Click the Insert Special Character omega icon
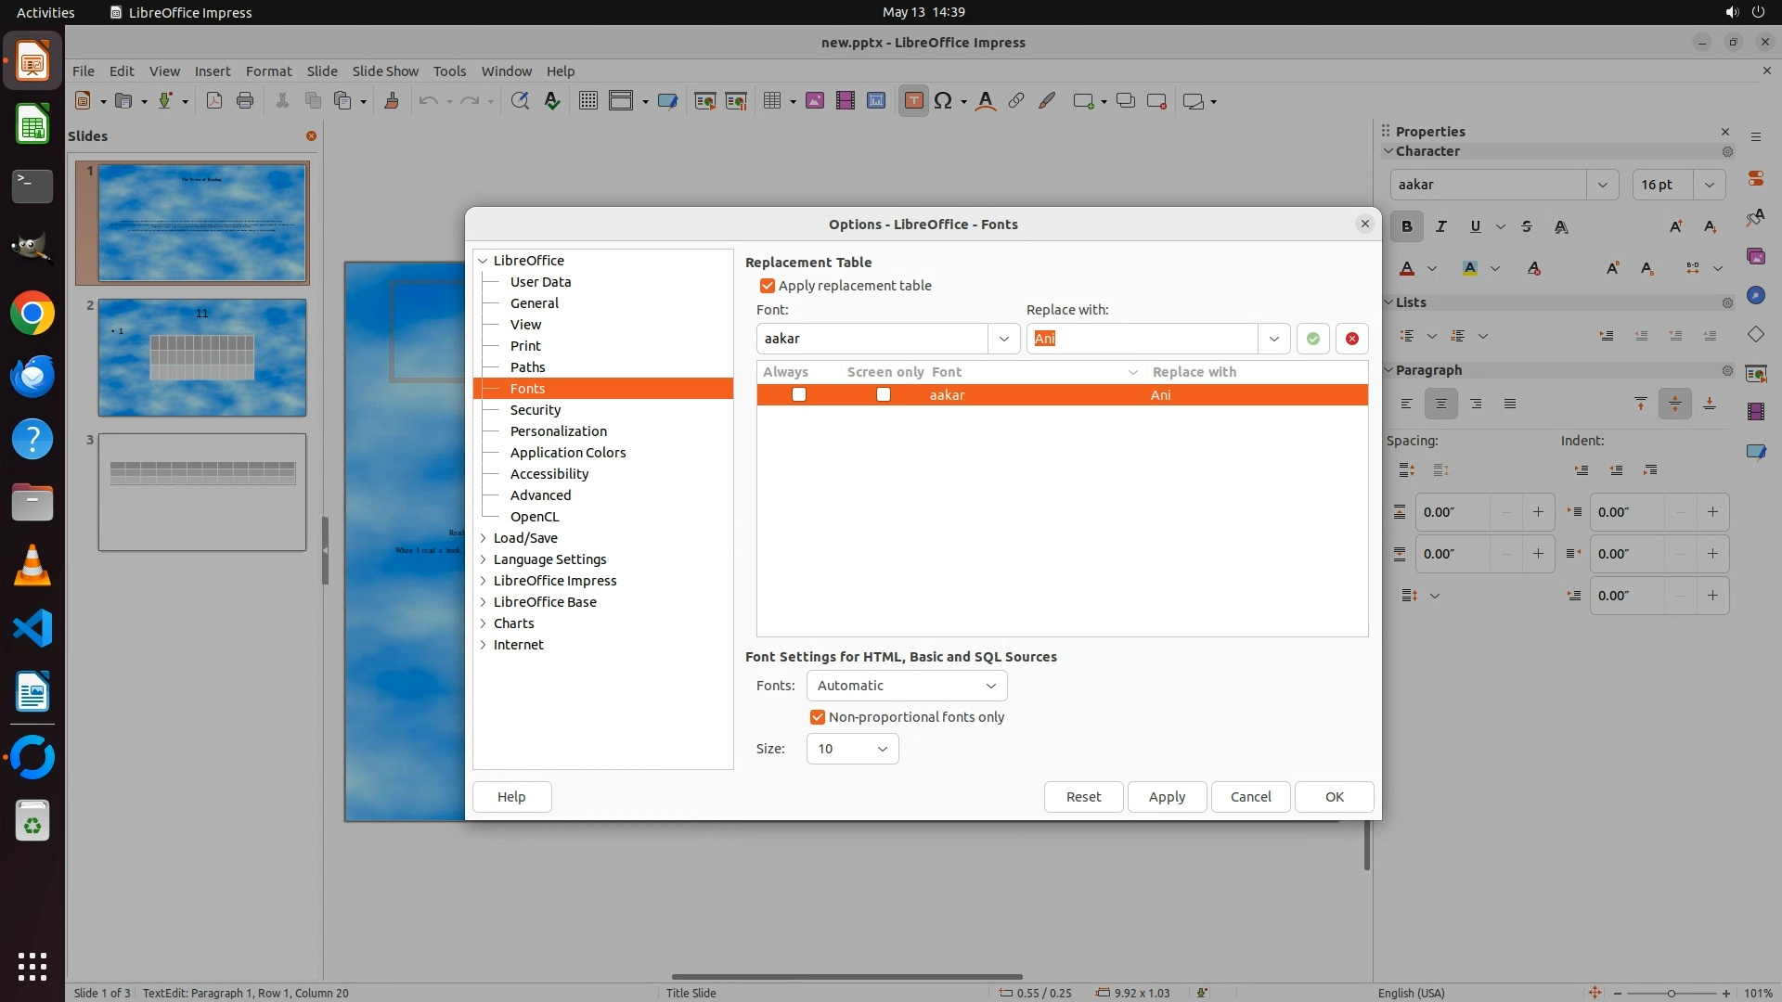 click(x=943, y=101)
